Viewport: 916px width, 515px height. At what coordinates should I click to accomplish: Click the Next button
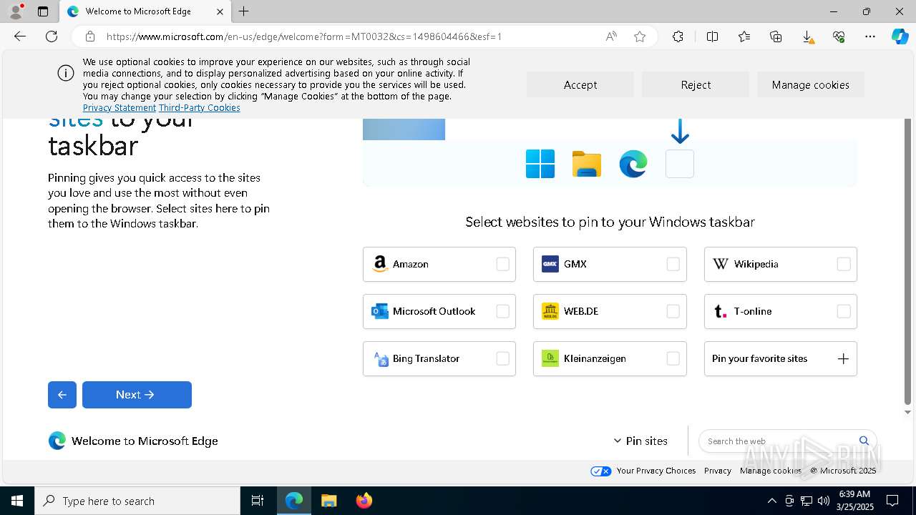(137, 395)
